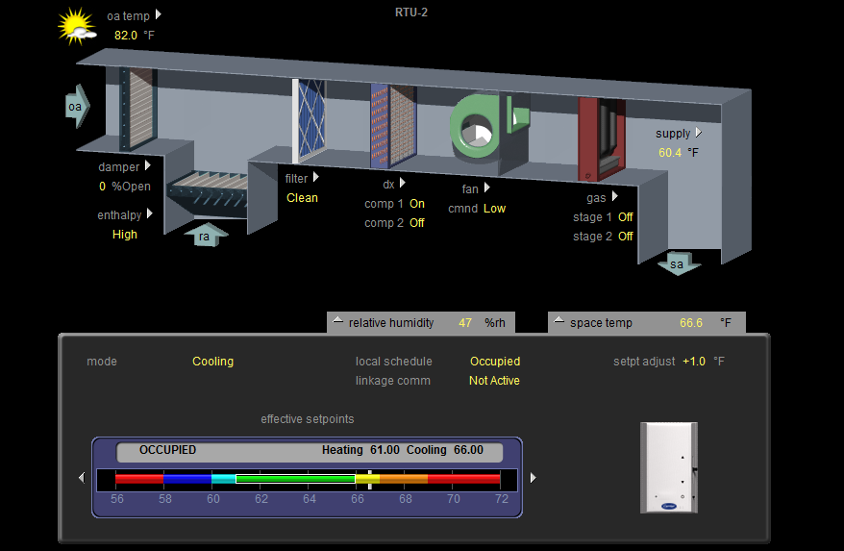Click the dx cooling coil graphic
Viewport: 844px width, 551px height.
pos(393,127)
